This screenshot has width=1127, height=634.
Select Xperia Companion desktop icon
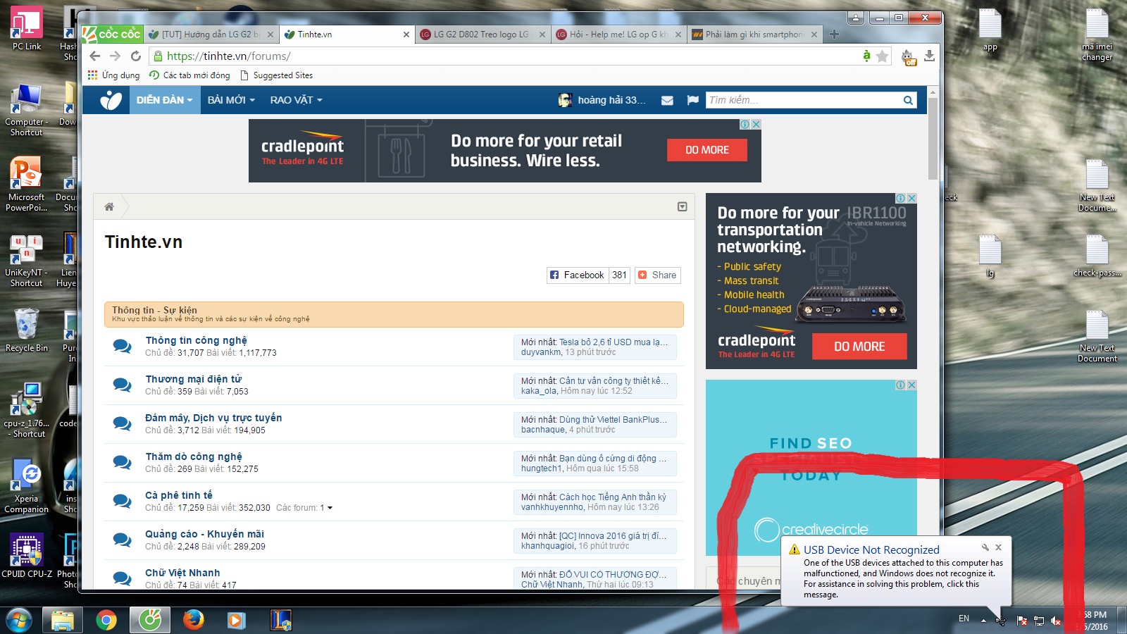coord(26,486)
